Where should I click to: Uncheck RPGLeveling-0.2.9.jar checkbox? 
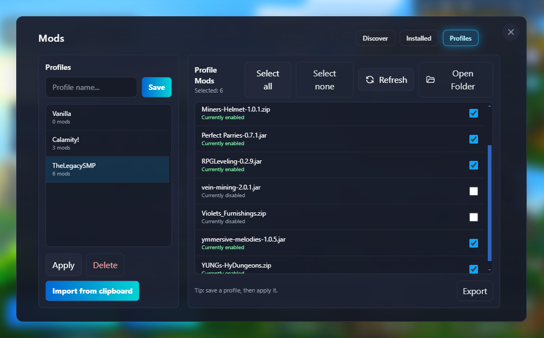click(x=474, y=165)
